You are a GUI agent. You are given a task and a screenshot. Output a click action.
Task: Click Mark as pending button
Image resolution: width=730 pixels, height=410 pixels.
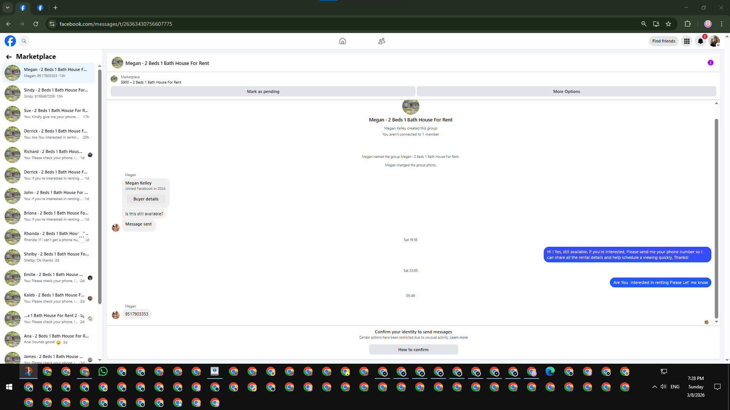coord(263,91)
